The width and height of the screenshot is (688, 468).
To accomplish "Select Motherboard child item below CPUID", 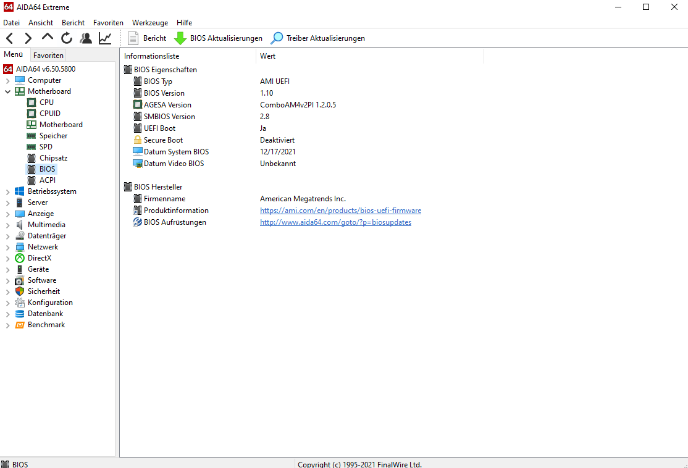I will [x=55, y=125].
